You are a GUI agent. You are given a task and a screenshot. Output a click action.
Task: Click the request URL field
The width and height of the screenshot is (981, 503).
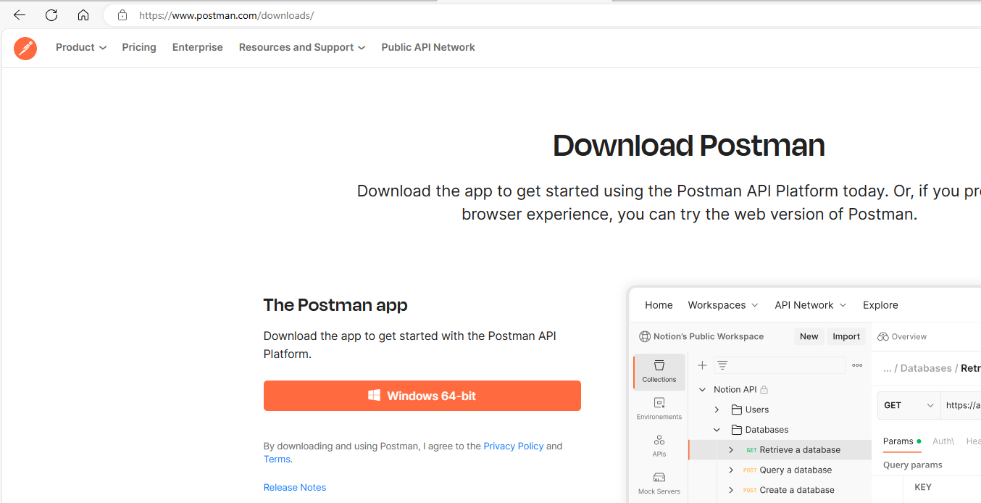point(961,405)
